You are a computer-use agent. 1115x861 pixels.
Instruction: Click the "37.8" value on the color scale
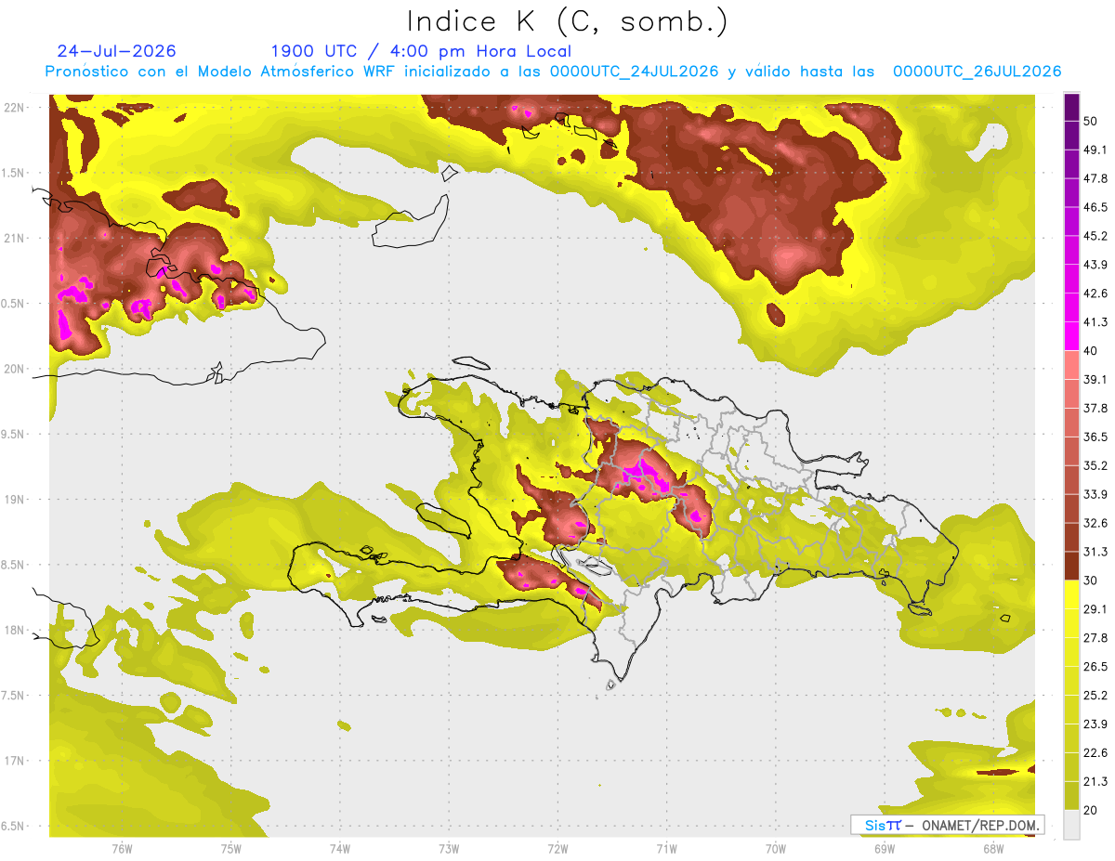(x=1095, y=408)
